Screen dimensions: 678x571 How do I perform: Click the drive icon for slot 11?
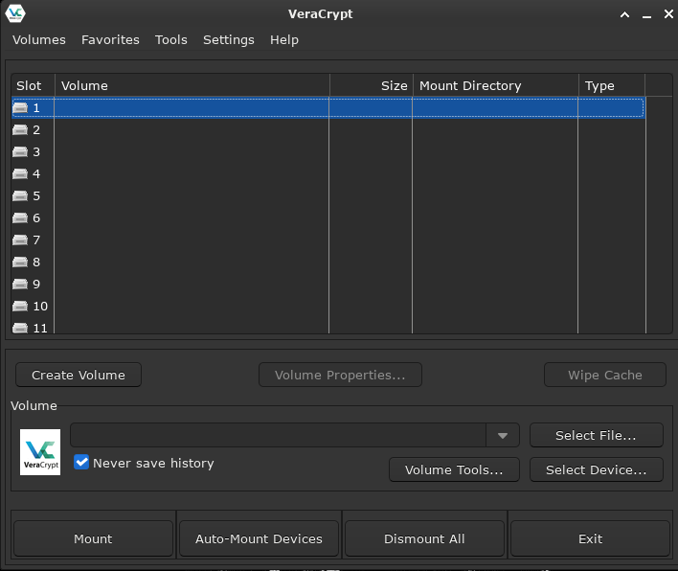coord(20,328)
